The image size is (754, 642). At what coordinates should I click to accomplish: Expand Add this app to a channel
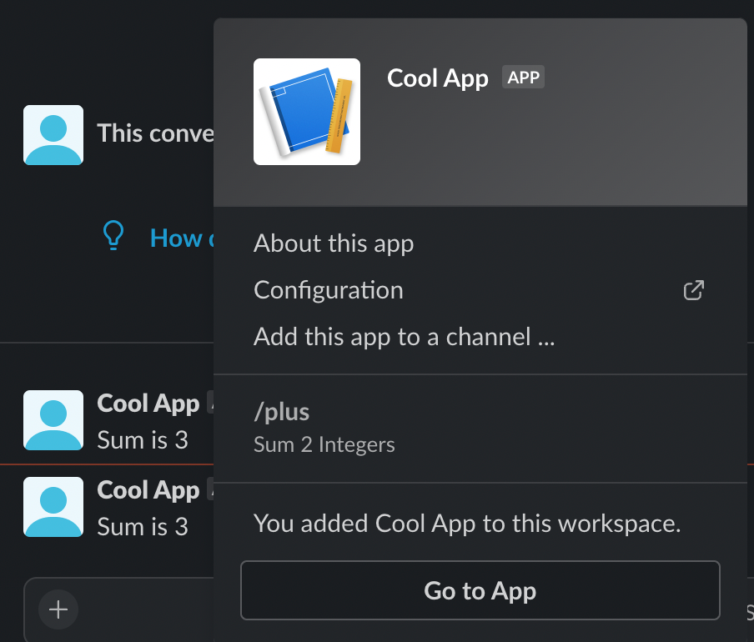(x=404, y=336)
